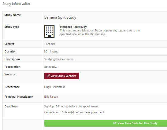
Task: Click the Banana Split Study title
Action: (x=60, y=17)
